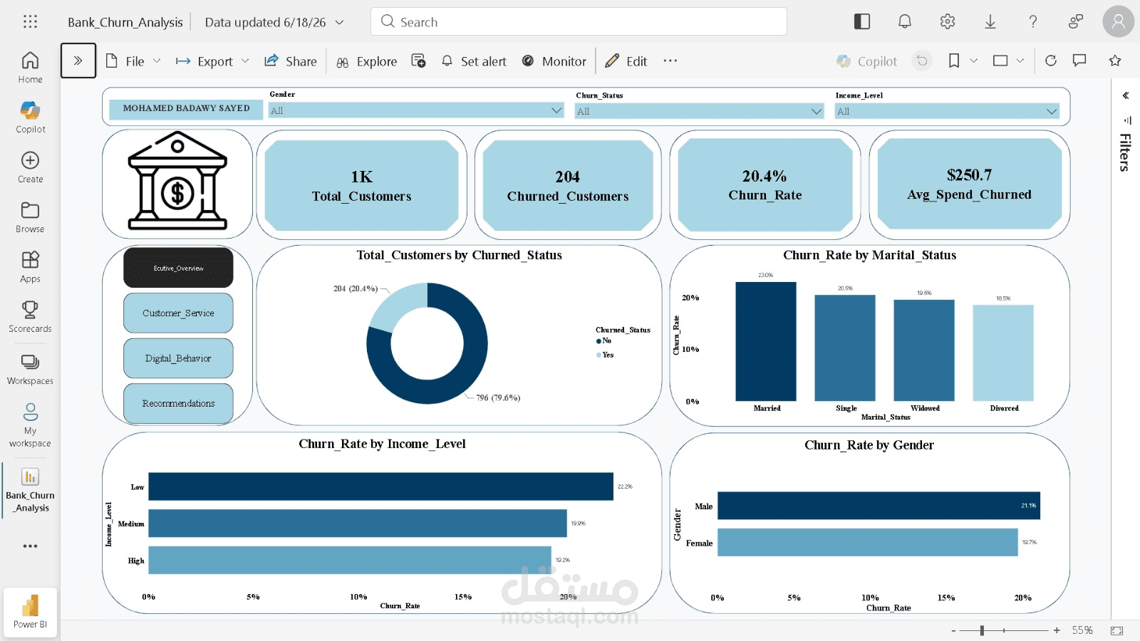Open Workspaces in sidebar
Image resolution: width=1140 pixels, height=641 pixels.
click(30, 369)
